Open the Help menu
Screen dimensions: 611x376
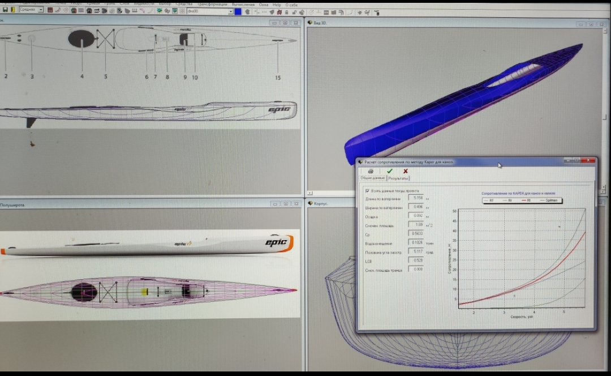pos(277,4)
